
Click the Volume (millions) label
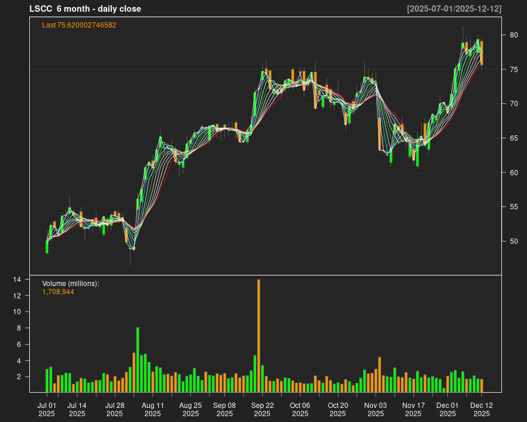[70, 284]
